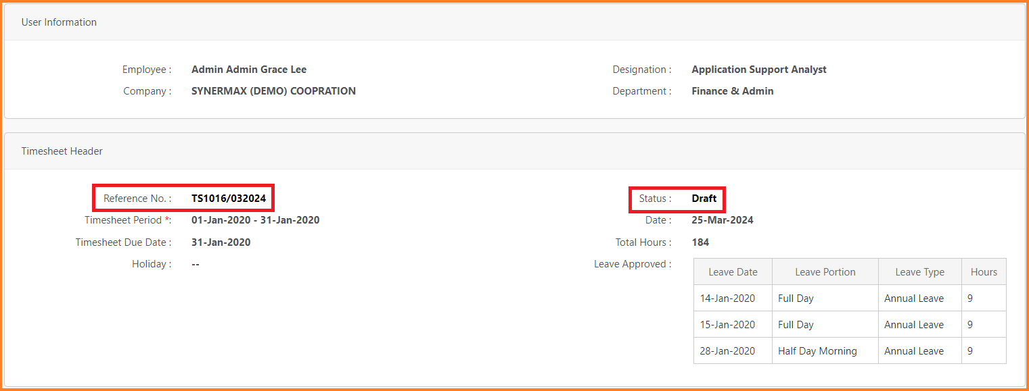
Task: Select the 14-Jan-2020 leave row
Action: pyautogui.click(x=850, y=298)
